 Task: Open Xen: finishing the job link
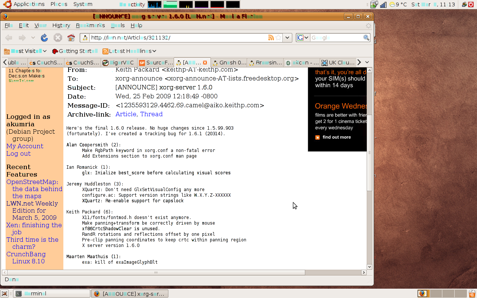[34, 228]
